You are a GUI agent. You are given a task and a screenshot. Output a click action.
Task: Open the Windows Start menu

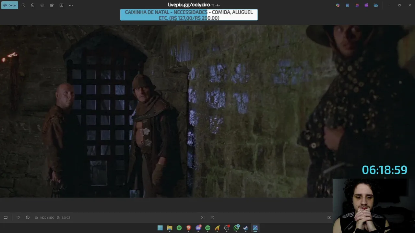(x=160, y=228)
